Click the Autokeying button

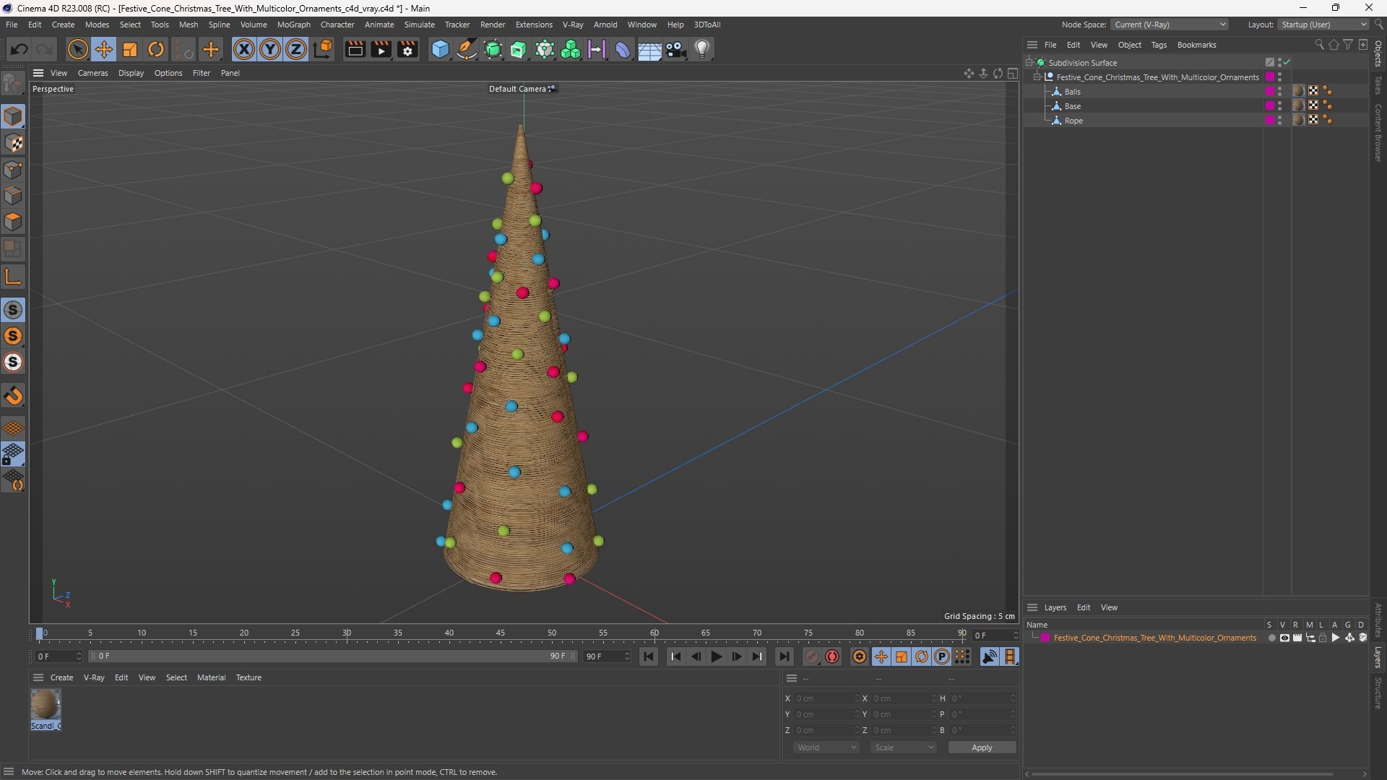(832, 656)
